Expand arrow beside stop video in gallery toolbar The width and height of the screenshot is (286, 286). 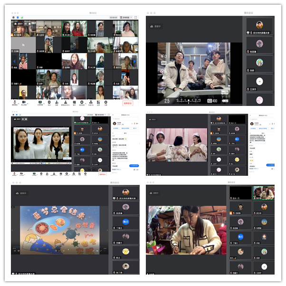(29, 102)
